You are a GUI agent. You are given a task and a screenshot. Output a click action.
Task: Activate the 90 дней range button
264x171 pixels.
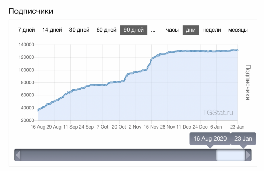click(134, 30)
